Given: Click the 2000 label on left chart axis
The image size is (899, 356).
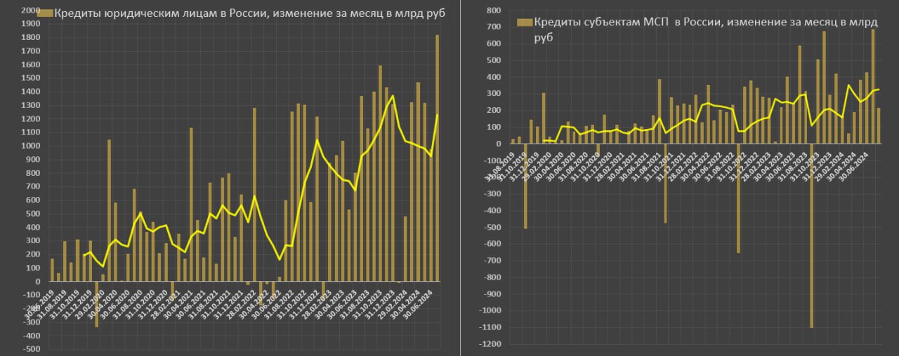Looking at the screenshot, I should pyautogui.click(x=31, y=11).
